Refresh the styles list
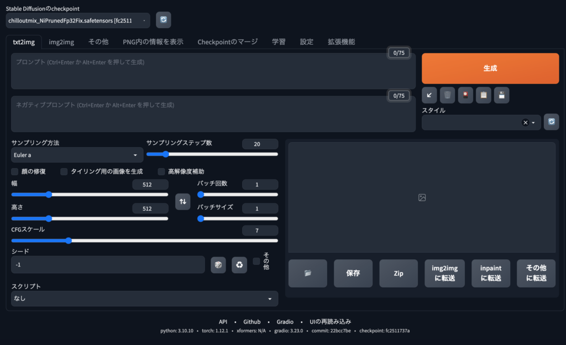Viewport: 566px width, 345px height. tap(551, 122)
